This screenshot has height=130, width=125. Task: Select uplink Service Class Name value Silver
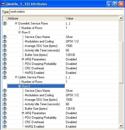[69, 91]
